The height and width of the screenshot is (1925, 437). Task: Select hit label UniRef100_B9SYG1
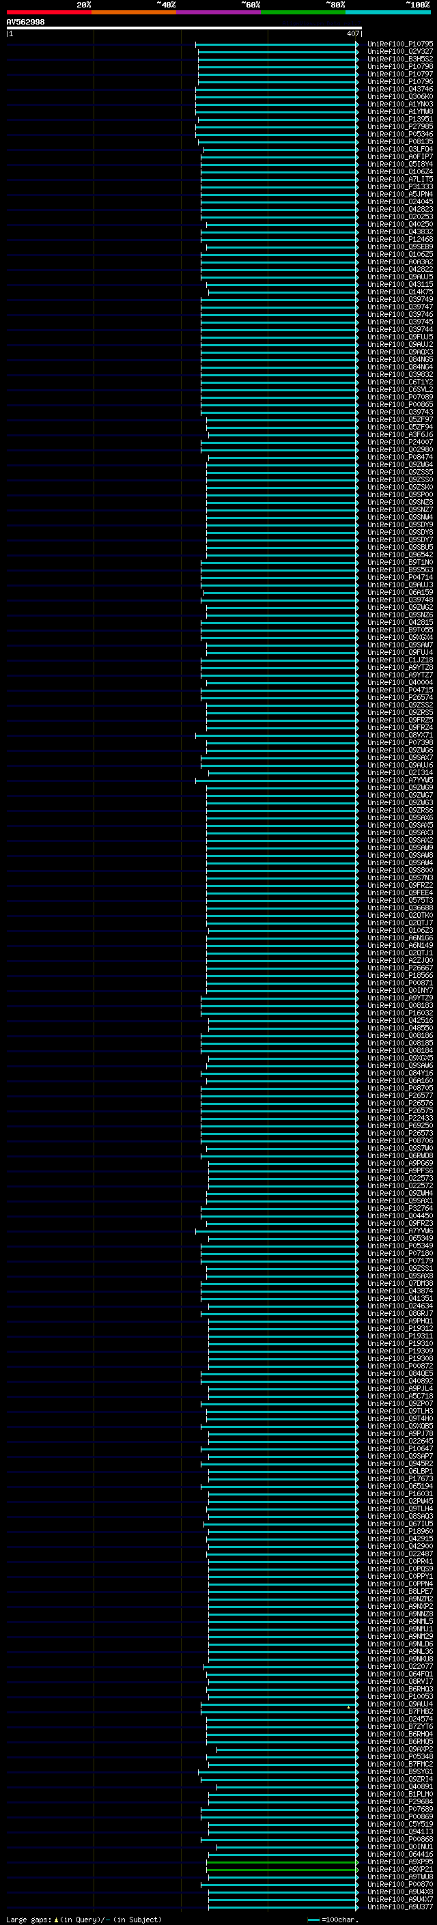pos(400,1771)
